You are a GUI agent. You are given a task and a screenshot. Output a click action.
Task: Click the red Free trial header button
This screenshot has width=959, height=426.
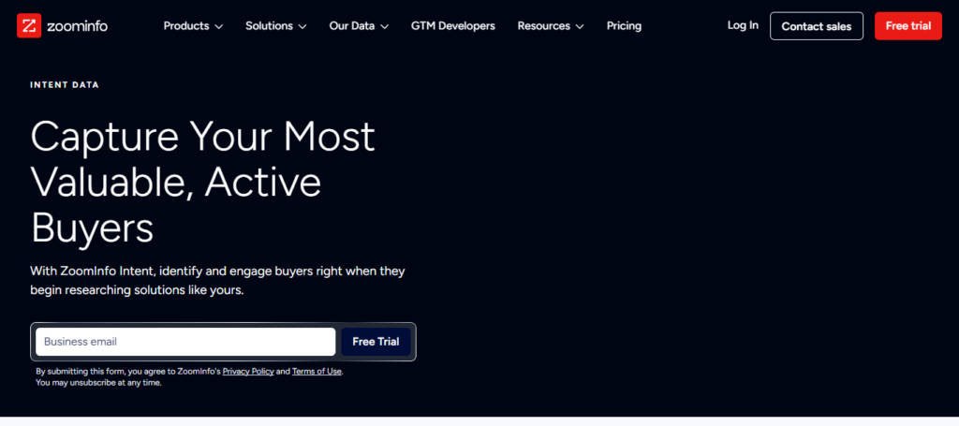click(908, 25)
